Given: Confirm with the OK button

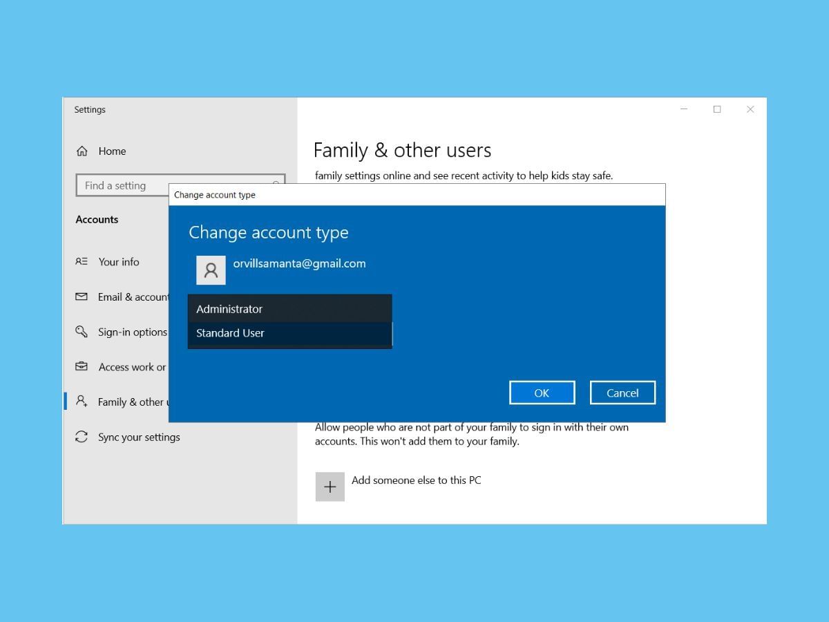Looking at the screenshot, I should (542, 392).
